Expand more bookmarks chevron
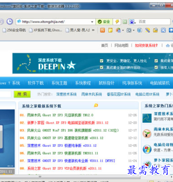Viewport: 173px width, 182px height. point(93,30)
